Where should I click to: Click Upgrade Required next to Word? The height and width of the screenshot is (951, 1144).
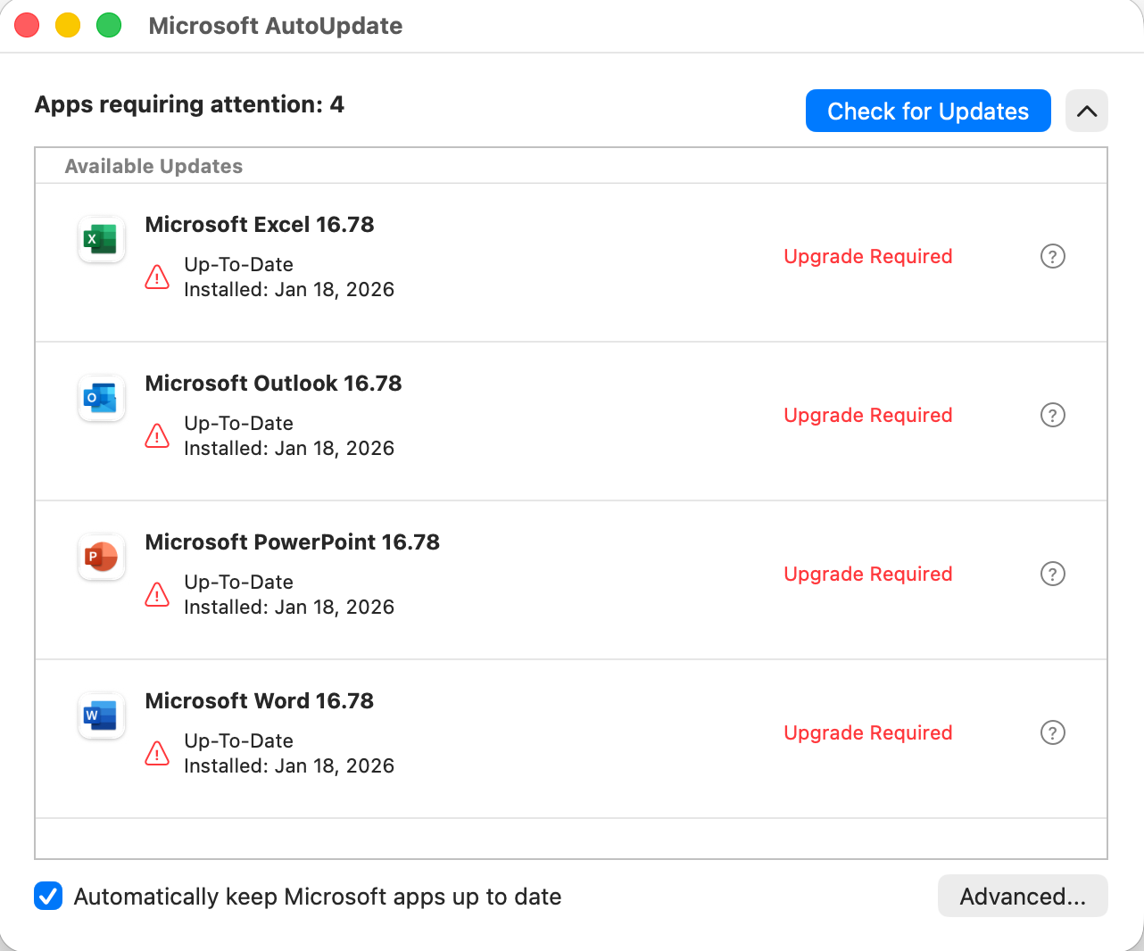coord(867,732)
